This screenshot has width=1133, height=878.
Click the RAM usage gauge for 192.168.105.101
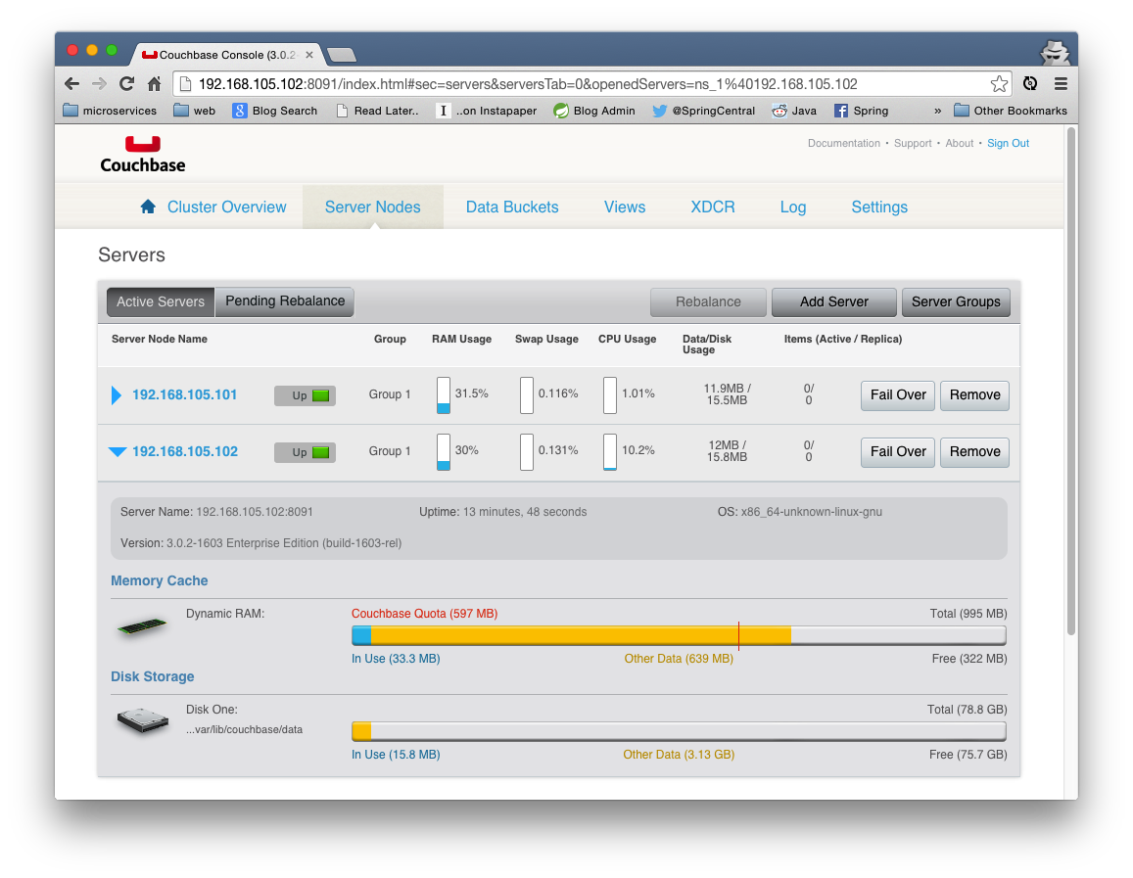(x=443, y=395)
